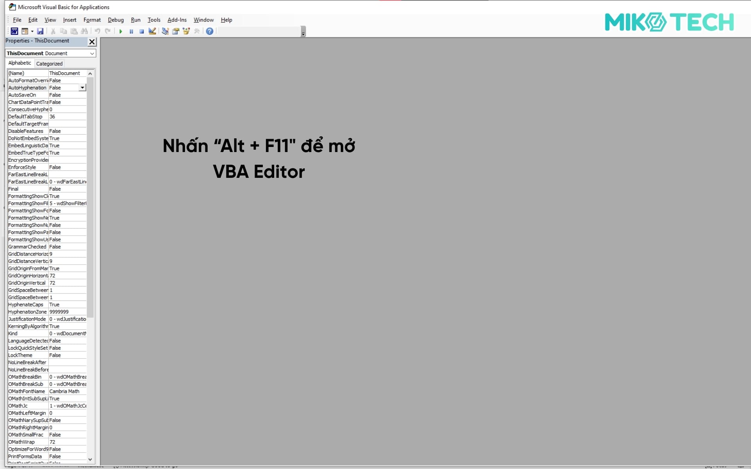Select the Kind property row
Screen dimensions: 751x469
(x=47, y=334)
